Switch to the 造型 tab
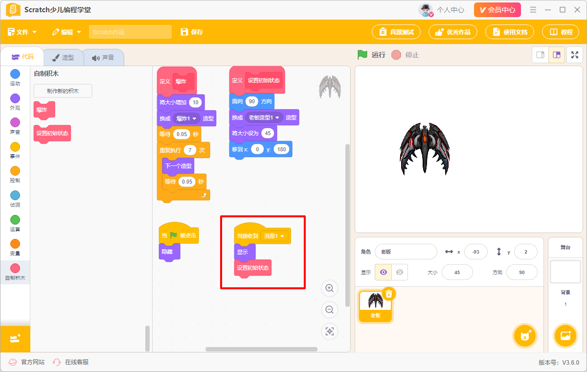The image size is (587, 372). click(x=63, y=57)
